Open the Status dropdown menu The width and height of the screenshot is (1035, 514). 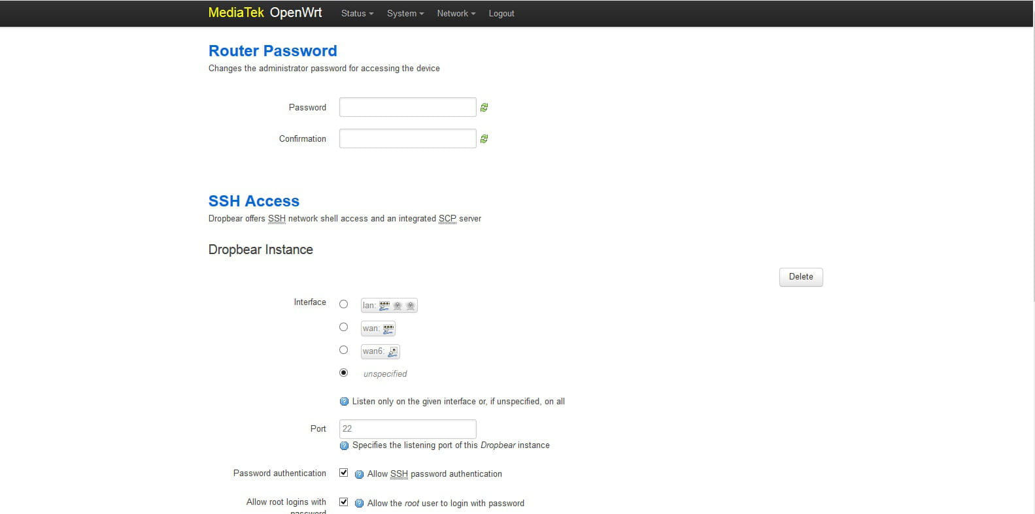click(x=357, y=13)
